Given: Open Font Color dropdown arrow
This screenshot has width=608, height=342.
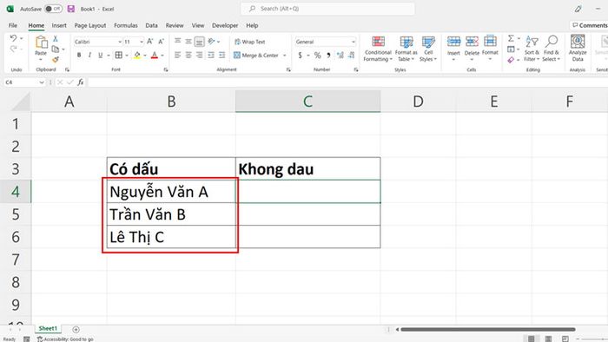Looking at the screenshot, I should tap(162, 56).
